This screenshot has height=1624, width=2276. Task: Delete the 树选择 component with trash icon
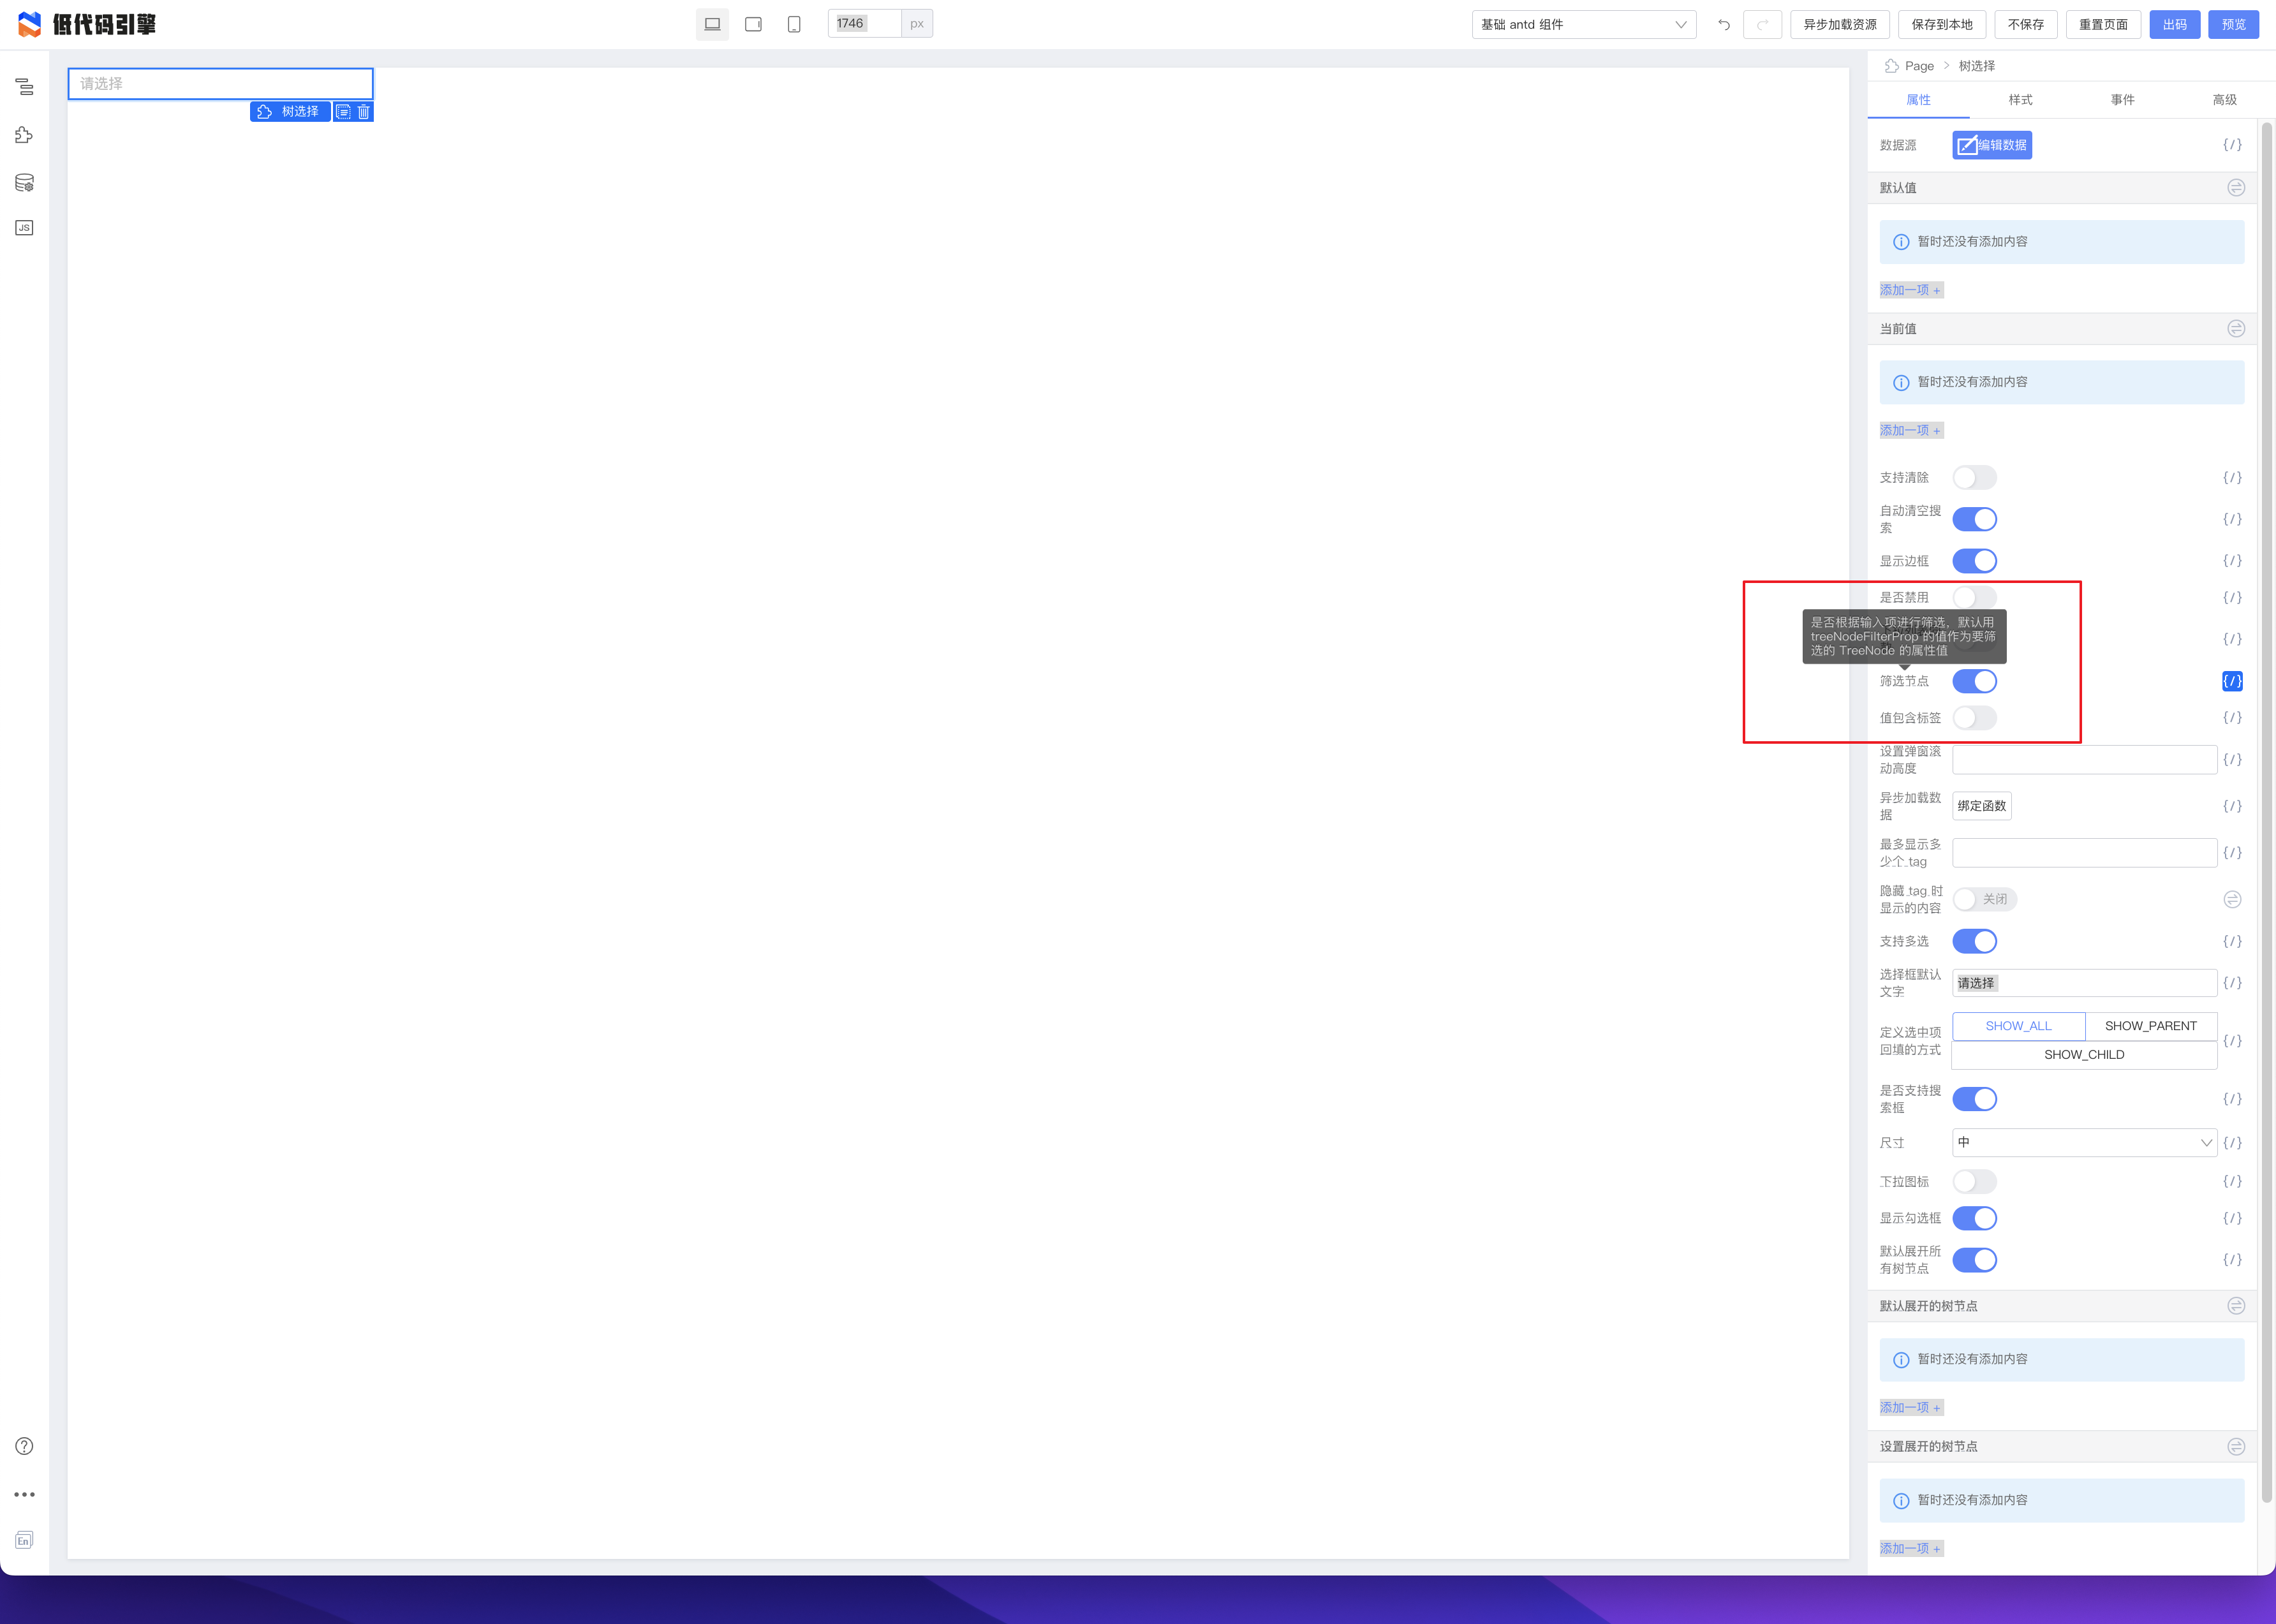(x=363, y=111)
